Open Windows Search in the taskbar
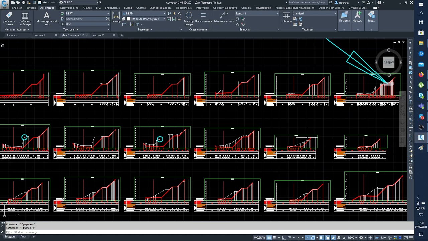This screenshot has width=428, height=241. pos(421,13)
